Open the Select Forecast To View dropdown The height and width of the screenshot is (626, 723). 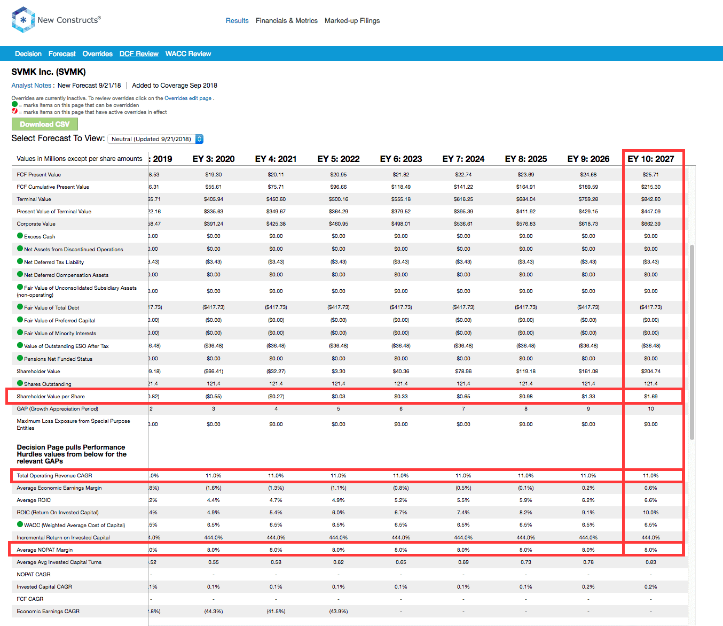[155, 139]
